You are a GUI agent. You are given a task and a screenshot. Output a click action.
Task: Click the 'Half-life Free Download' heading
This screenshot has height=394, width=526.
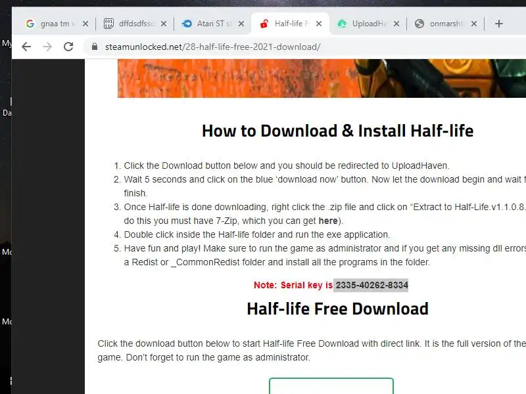(337, 309)
